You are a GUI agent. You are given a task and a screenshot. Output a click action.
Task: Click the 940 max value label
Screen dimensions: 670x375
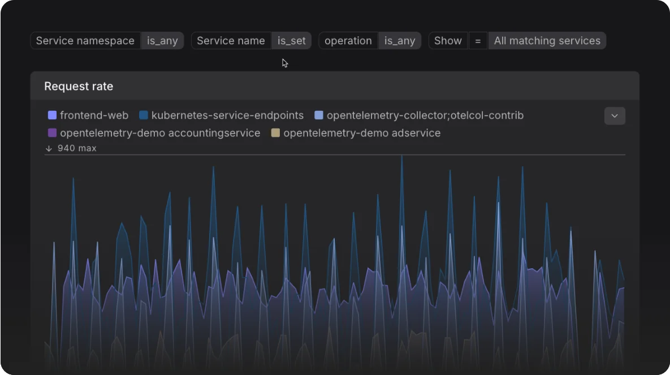pyautogui.click(x=77, y=148)
